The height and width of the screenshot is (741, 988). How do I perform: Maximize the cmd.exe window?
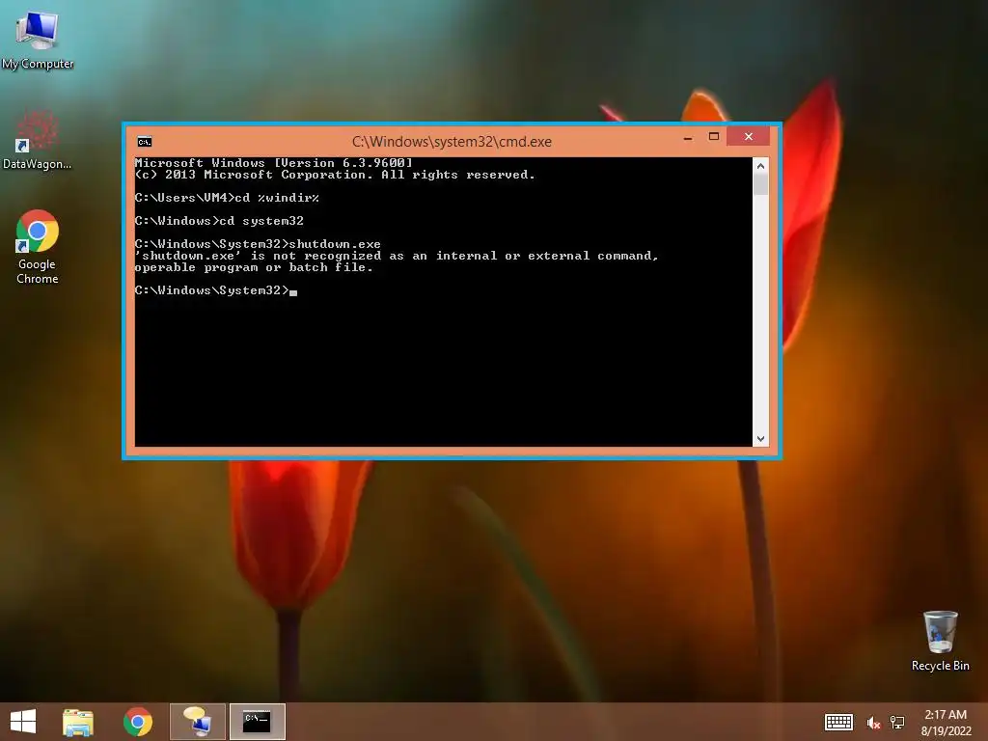coord(714,137)
